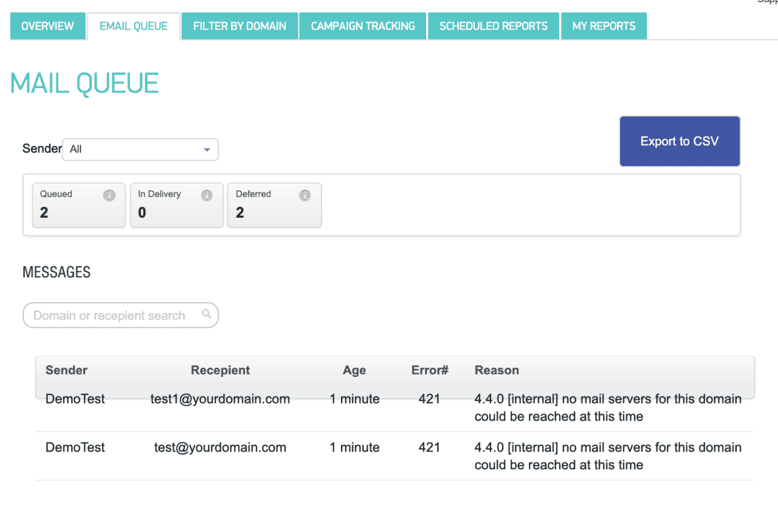
Task: Click the reason text for test1@yourdomain.com
Action: pyautogui.click(x=608, y=408)
